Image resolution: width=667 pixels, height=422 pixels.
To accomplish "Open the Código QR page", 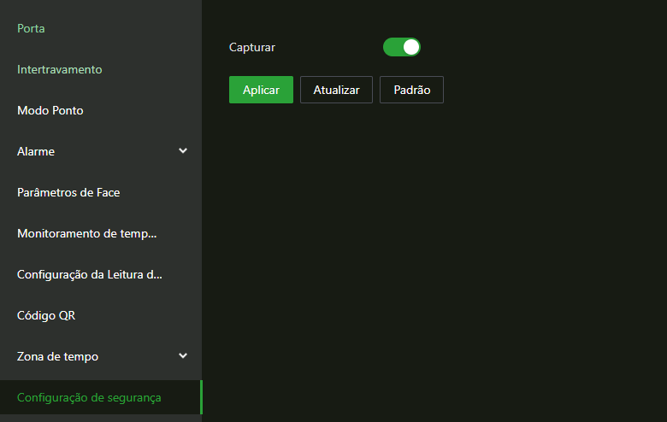I will click(46, 315).
